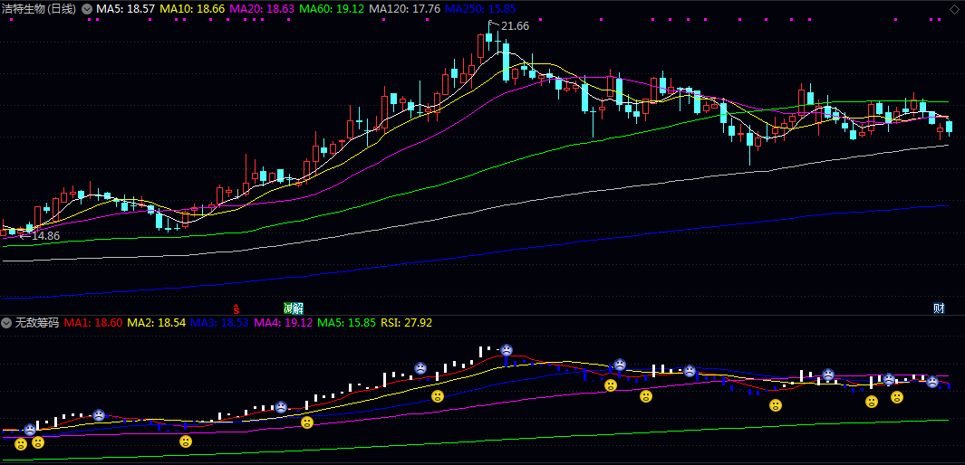
Task: Click the rightmost yellow face marker
Action: [x=897, y=397]
